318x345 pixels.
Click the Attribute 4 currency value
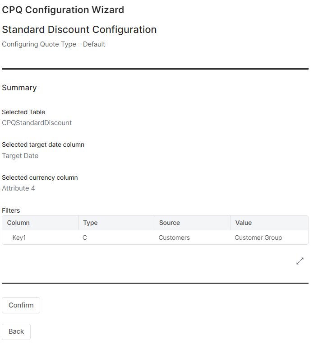[x=18, y=188]
